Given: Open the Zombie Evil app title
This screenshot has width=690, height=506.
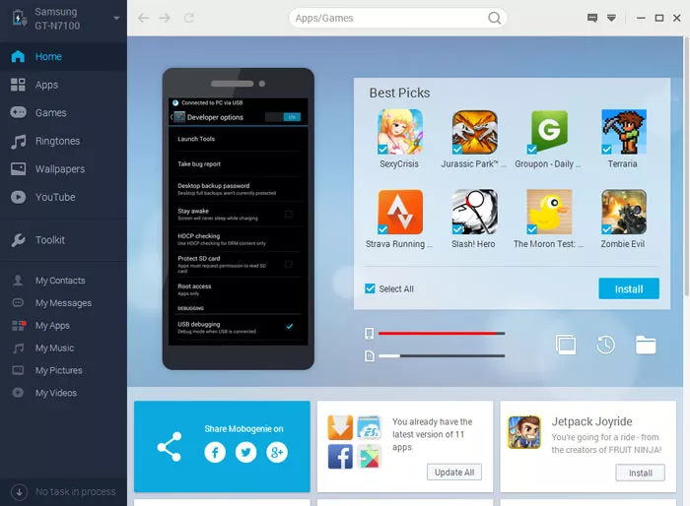Looking at the screenshot, I should 622,244.
